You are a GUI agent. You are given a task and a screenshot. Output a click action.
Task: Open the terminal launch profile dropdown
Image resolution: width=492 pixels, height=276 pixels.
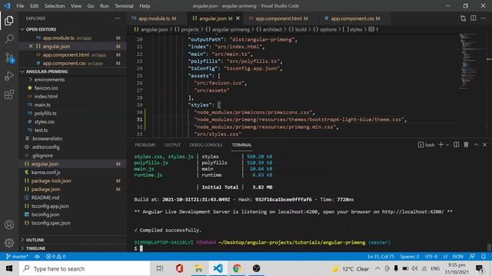(447, 145)
